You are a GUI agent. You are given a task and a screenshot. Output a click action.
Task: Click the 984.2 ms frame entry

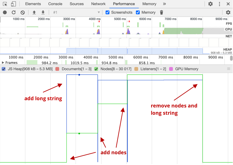(x=50, y=63)
